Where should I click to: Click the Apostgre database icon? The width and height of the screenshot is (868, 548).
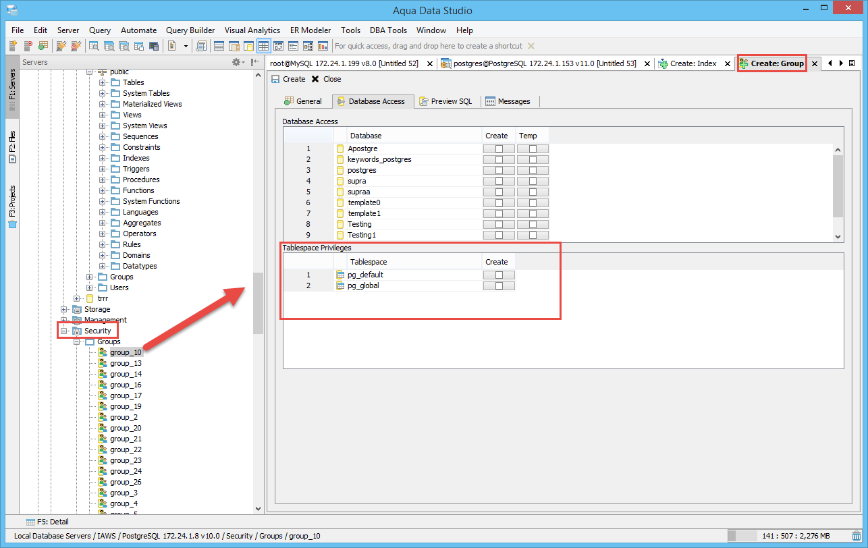[340, 148]
